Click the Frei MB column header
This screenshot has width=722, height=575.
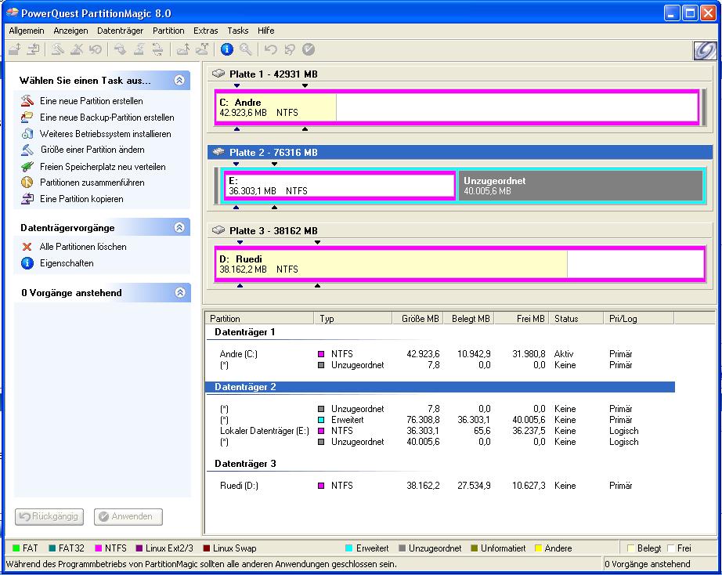coord(522,318)
